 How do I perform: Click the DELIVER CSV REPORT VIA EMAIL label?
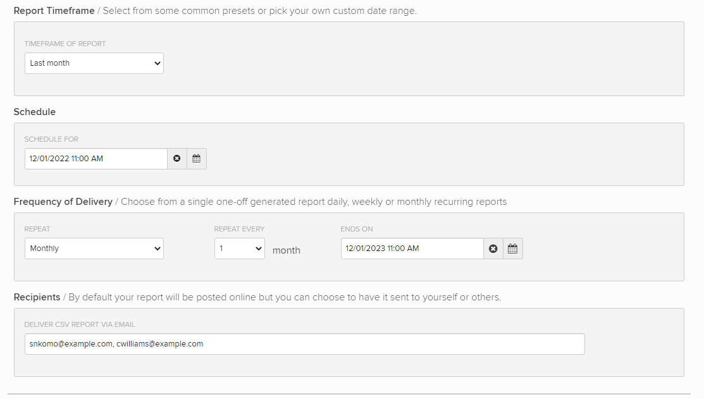tap(80, 324)
